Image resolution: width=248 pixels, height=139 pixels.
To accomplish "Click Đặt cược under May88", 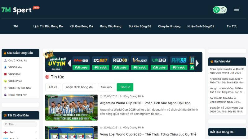I will (x=81, y=67).
